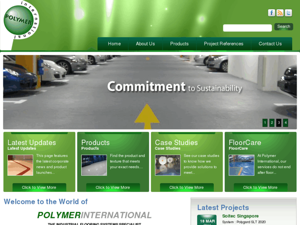
Task: Click 'System : Polygard SLT 2020' text
Action: [x=244, y=222]
